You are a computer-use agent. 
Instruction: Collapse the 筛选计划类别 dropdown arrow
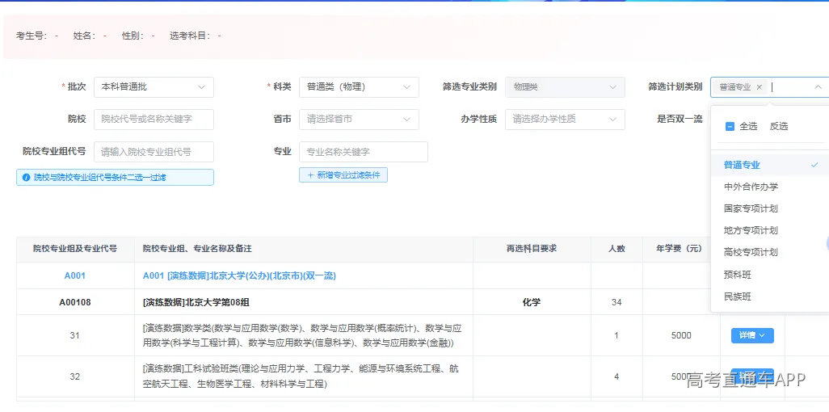[818, 87]
